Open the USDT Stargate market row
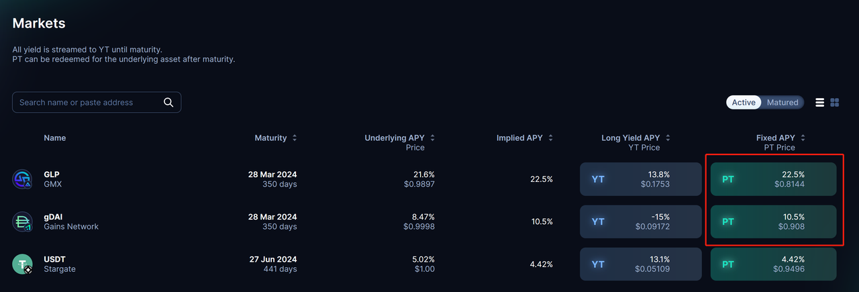The height and width of the screenshot is (292, 859). click(x=60, y=264)
